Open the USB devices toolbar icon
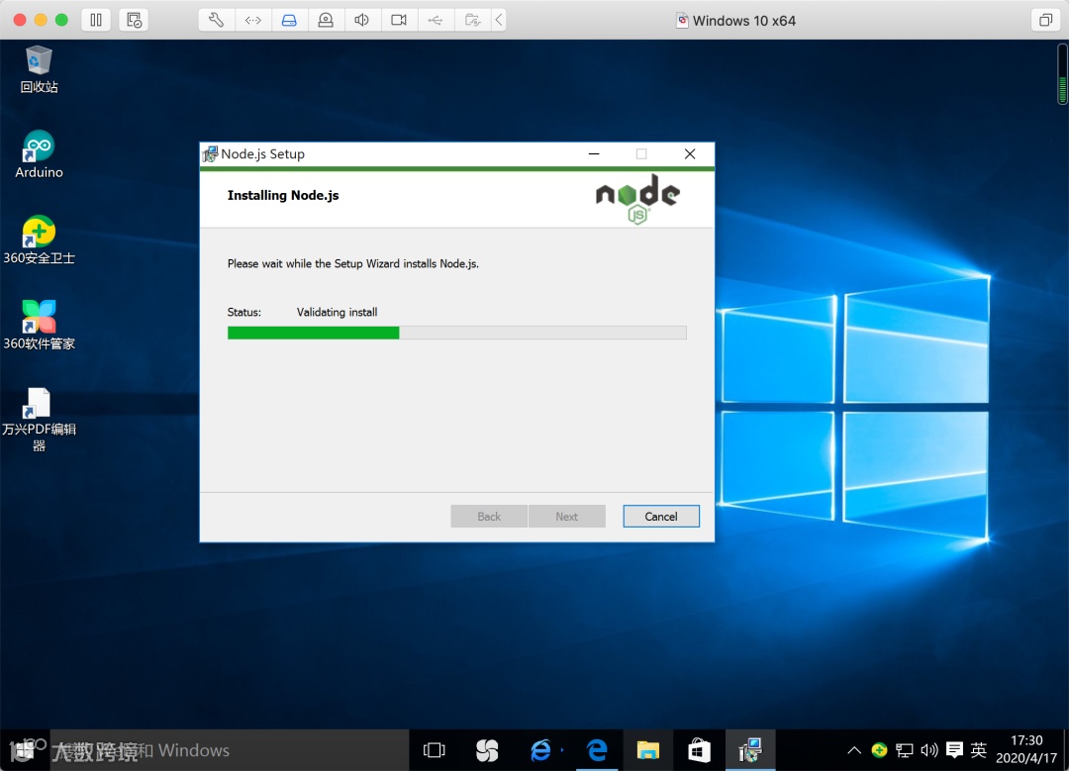This screenshot has height=771, width=1069. click(435, 20)
